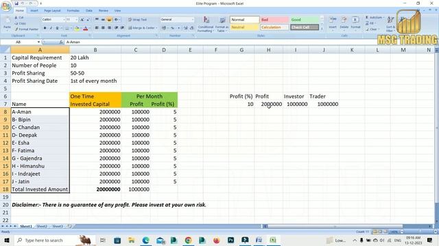Increase font size with grow-font icon
The height and width of the screenshot is (246, 439).
[82, 20]
